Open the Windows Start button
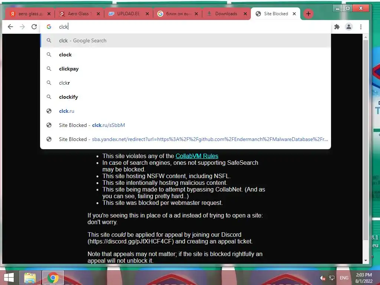380x285 pixels. click(9, 278)
